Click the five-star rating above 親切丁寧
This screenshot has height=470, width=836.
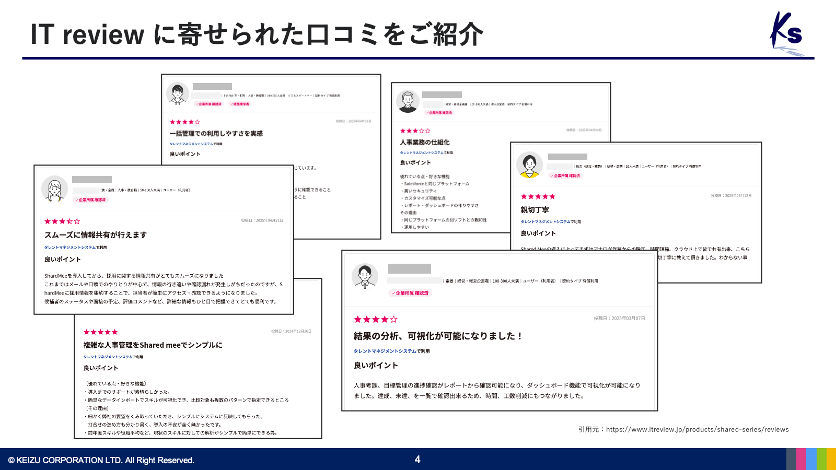[x=538, y=196]
